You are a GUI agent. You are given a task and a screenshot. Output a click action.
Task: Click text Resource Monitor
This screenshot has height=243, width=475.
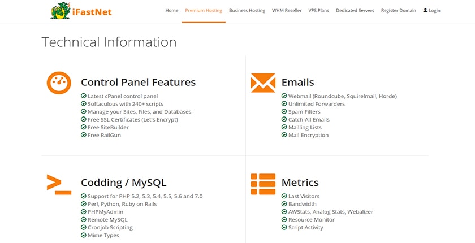point(312,220)
